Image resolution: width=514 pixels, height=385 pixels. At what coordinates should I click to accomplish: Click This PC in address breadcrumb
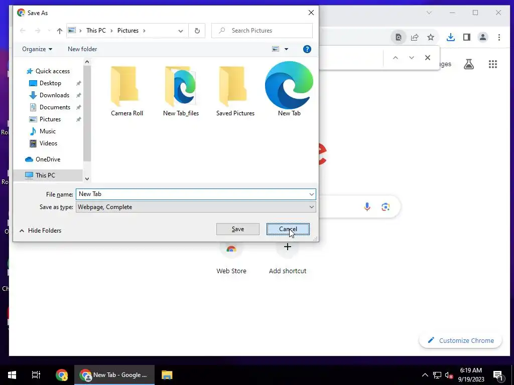click(96, 31)
